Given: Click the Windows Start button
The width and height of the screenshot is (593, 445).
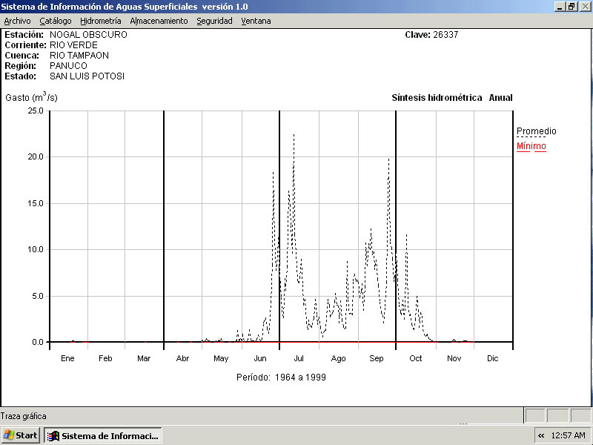Looking at the screenshot, I should pyautogui.click(x=21, y=435).
